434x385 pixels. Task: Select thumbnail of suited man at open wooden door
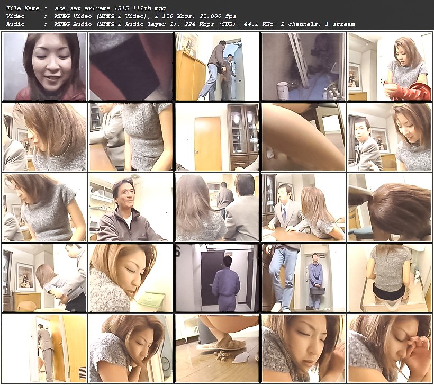[44, 348]
